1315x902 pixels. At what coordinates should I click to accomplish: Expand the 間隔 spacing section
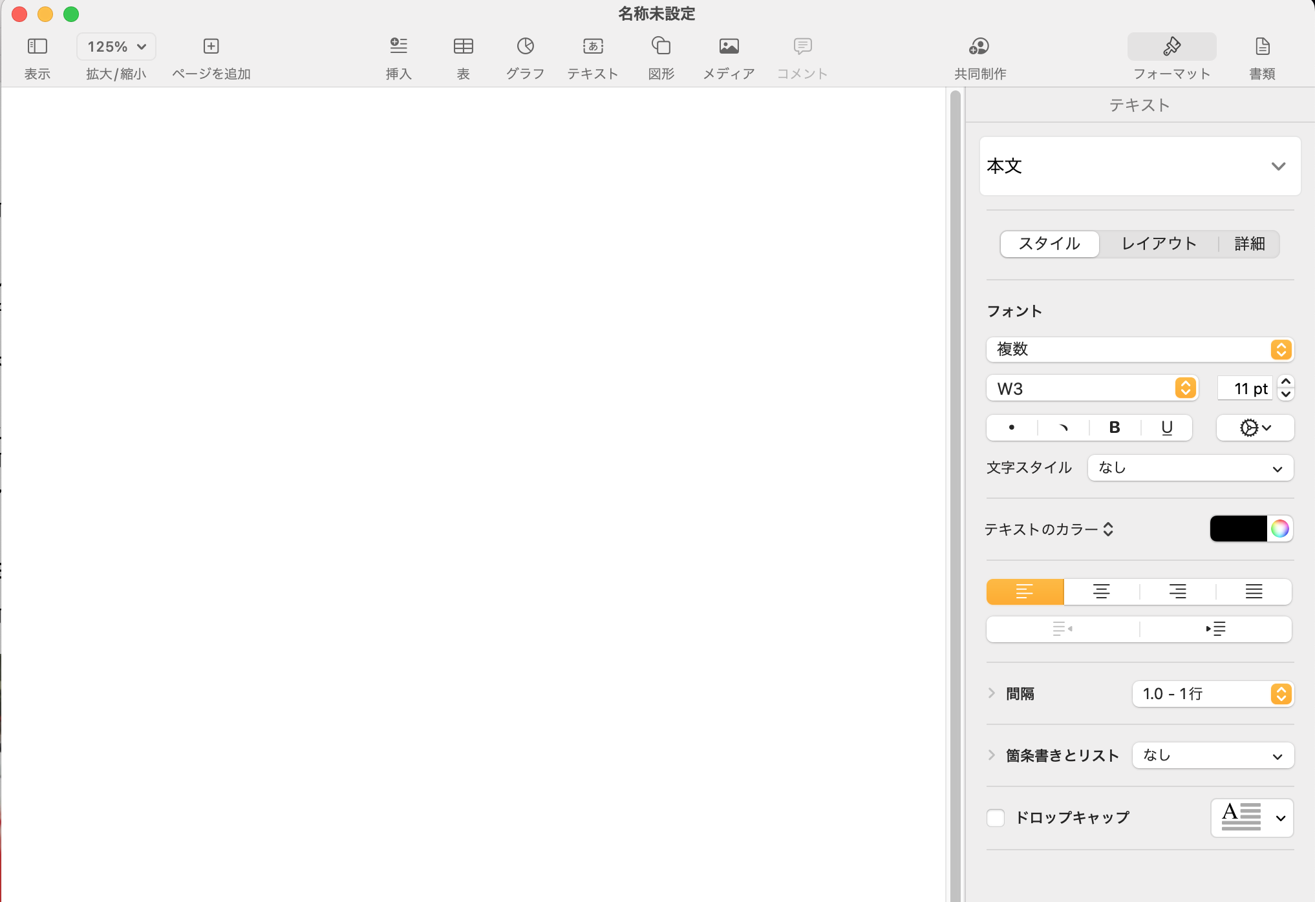coord(992,694)
